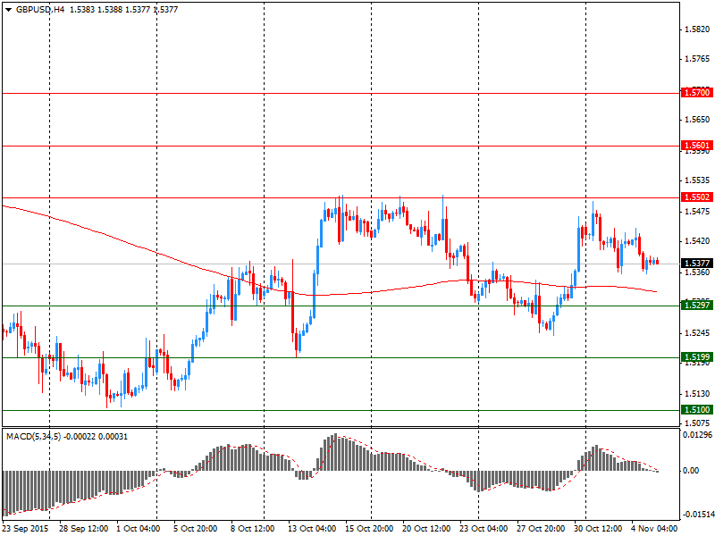The height and width of the screenshot is (536, 715).
Task: Click the 30 Oct 12:00 time label
Action: click(598, 529)
